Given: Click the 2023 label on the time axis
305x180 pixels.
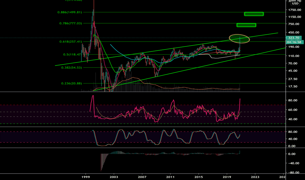Looking at the screenshot, I should [x=255, y=177].
